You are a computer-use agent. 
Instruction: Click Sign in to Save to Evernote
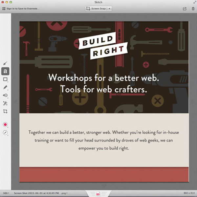click(23, 9)
